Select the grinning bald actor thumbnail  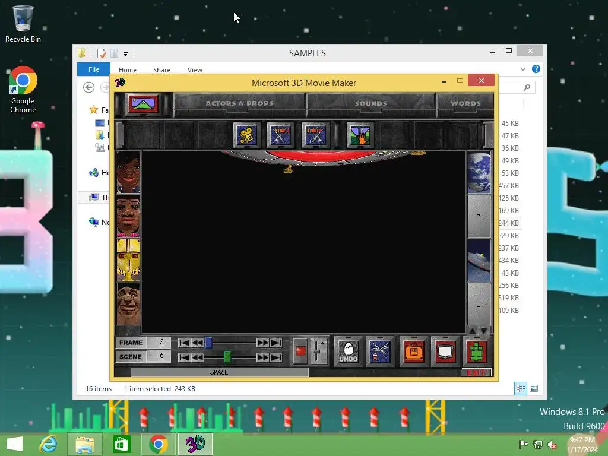tap(128, 304)
